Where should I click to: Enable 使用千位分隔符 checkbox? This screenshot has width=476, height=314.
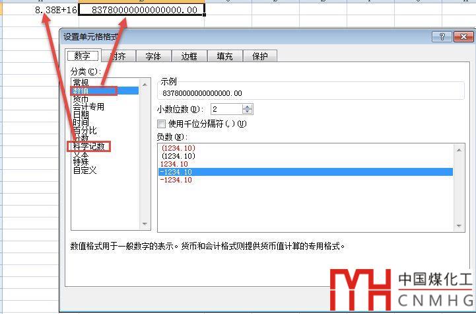(161, 124)
